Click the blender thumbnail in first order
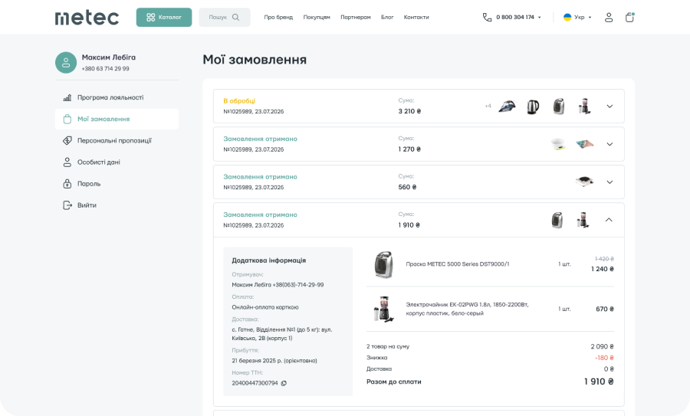Image resolution: width=690 pixels, height=416 pixels. [x=584, y=106]
